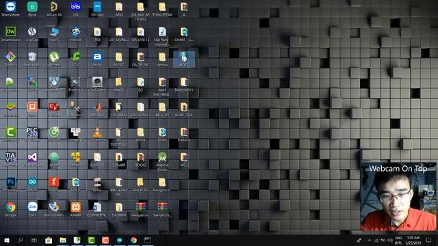Launch the MATLAB desktop shortcut

(x=97, y=109)
